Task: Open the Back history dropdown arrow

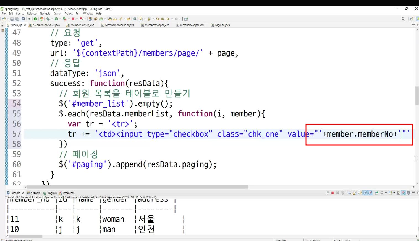Action: point(172,19)
